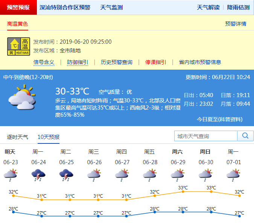Open the 预警预报 tab
Viewport: 254px width, 224px height.
click(18, 8)
